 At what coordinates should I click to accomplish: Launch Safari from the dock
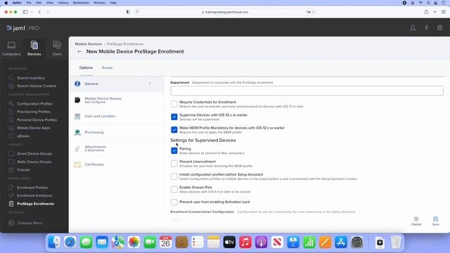70,242
